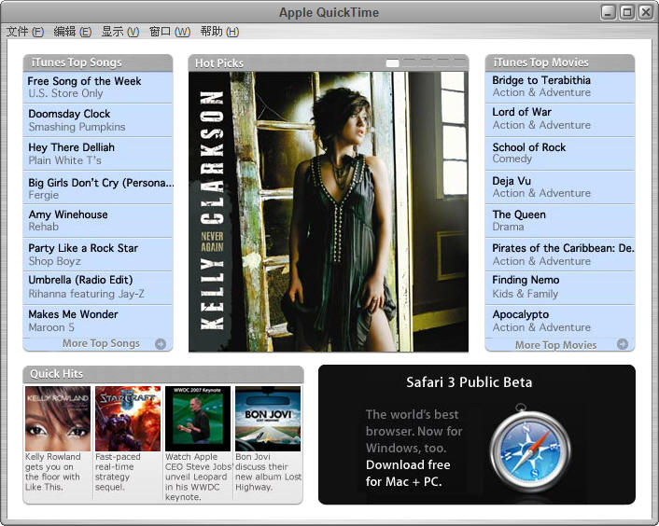Open the 编辑 (E) menu
Viewport: 659px width, 526px height.
72,32
